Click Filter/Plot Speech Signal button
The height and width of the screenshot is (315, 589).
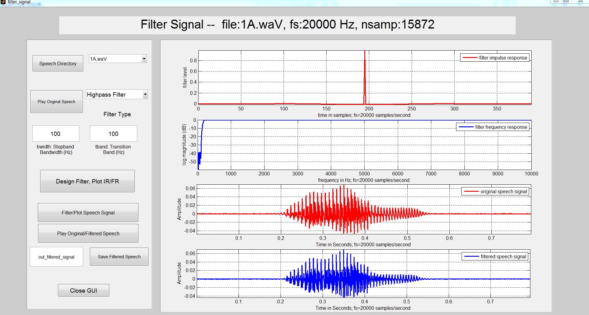(x=88, y=213)
